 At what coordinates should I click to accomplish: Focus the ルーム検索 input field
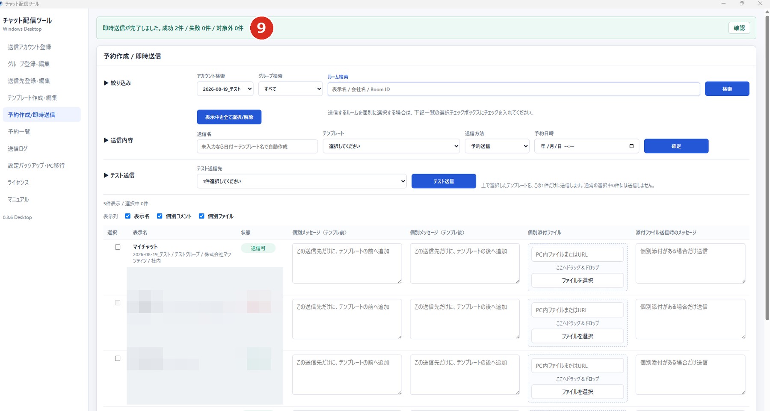514,89
